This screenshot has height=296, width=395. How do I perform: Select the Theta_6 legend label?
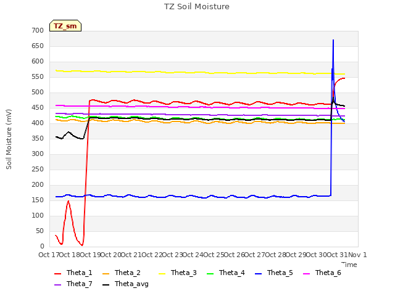(x=328, y=273)
